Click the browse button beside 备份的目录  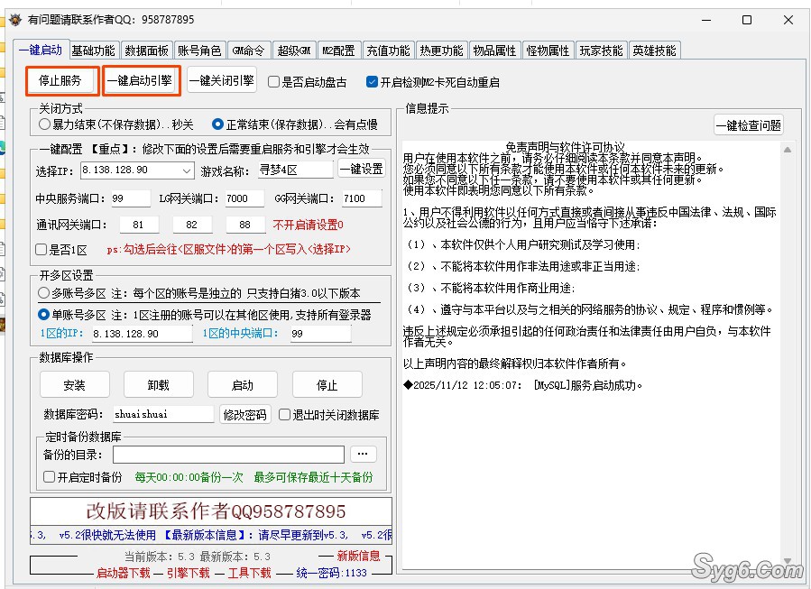point(364,454)
